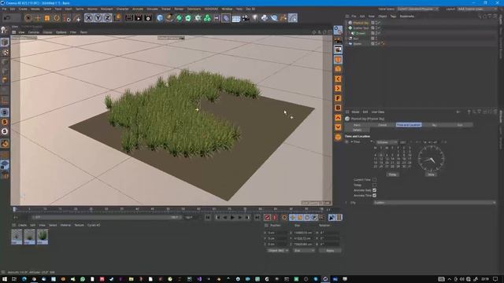
Task: Open Edit Render Settings clapperboard icon
Action: (148, 18)
